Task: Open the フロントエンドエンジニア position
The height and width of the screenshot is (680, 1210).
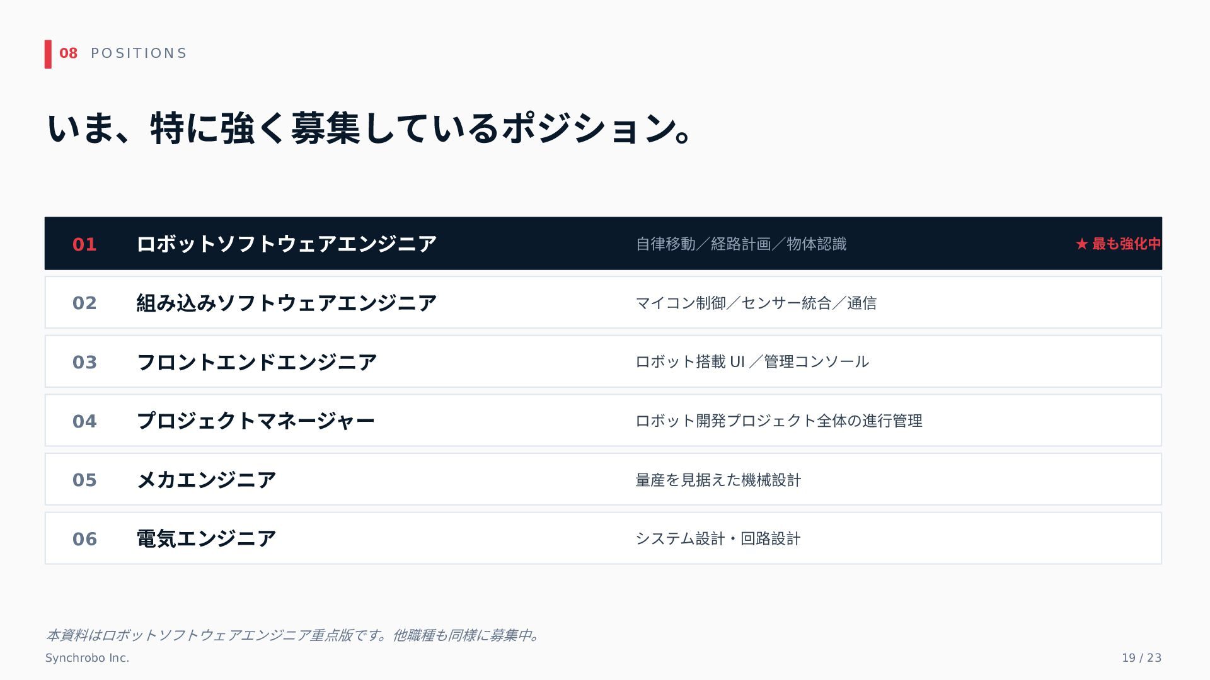Action: point(603,361)
